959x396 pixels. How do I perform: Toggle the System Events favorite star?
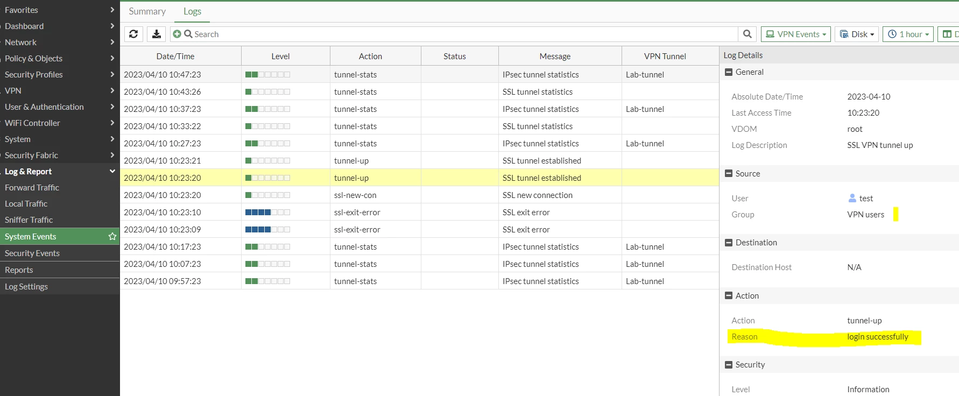[112, 236]
